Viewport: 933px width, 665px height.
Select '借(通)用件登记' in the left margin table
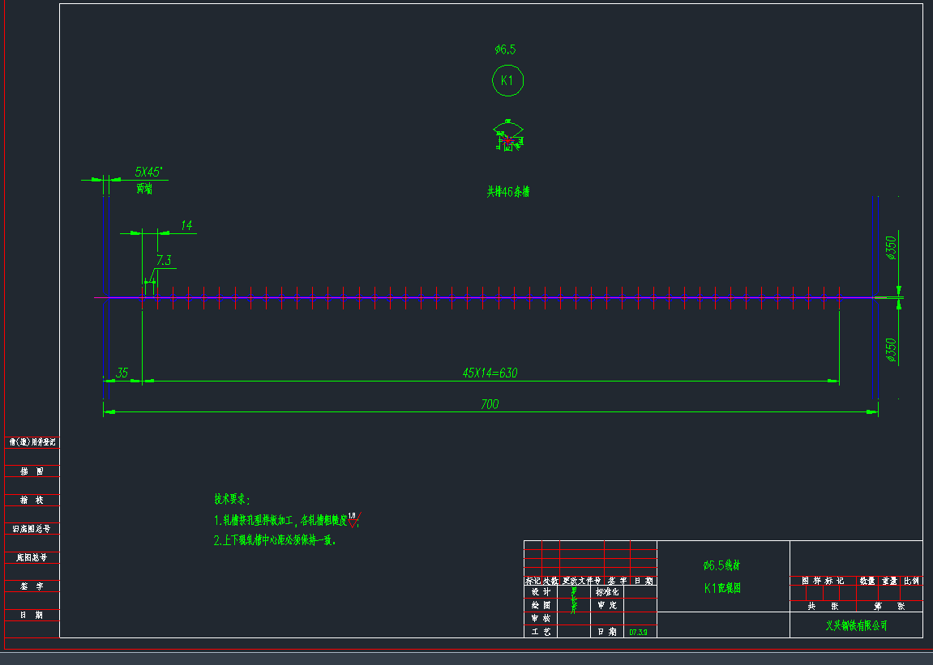(32, 442)
